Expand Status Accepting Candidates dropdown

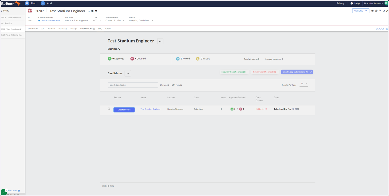[141, 20]
